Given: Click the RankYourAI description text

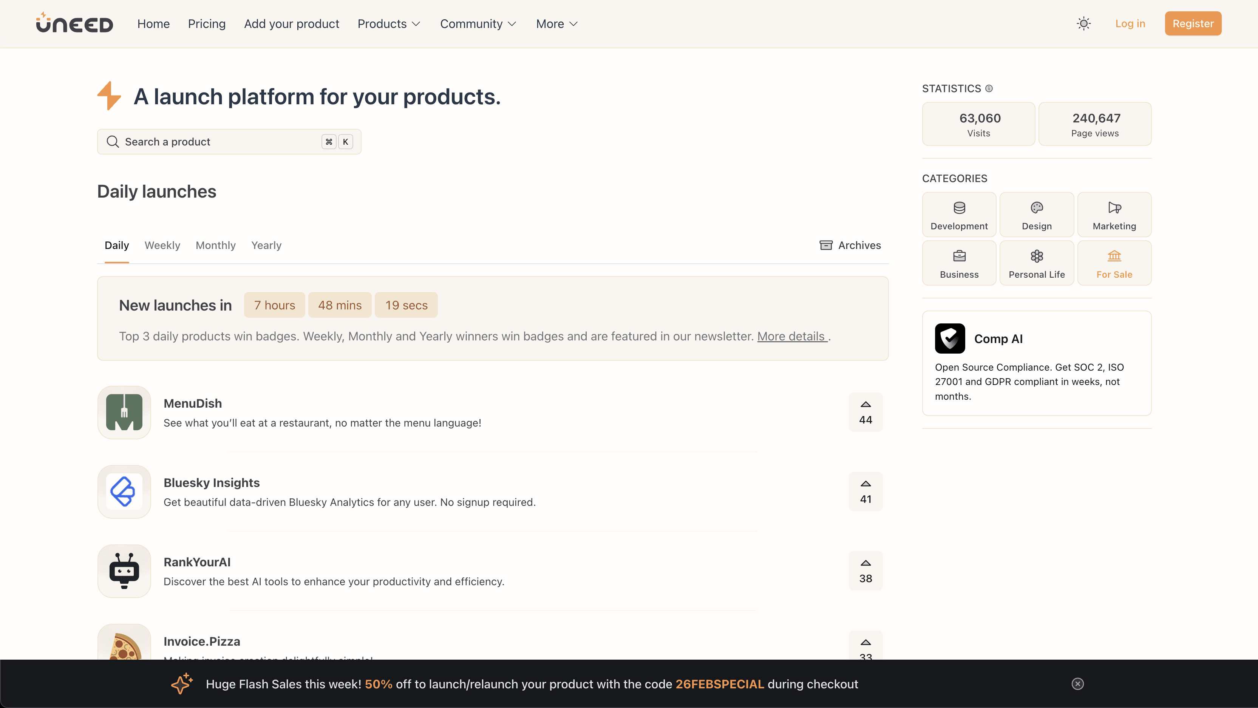Looking at the screenshot, I should (x=334, y=581).
